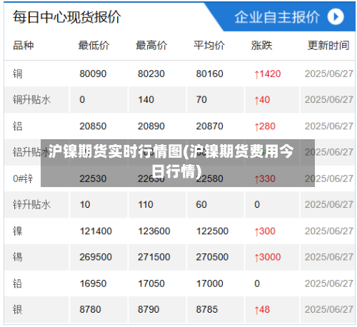Select the 铜 row name
357x327 pixels.
(18, 74)
